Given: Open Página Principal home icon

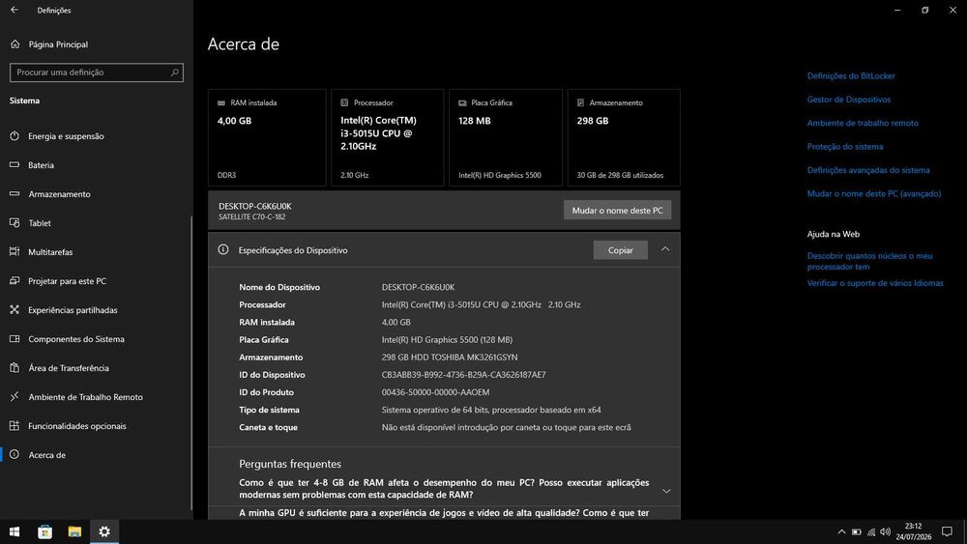Looking at the screenshot, I should pos(15,44).
